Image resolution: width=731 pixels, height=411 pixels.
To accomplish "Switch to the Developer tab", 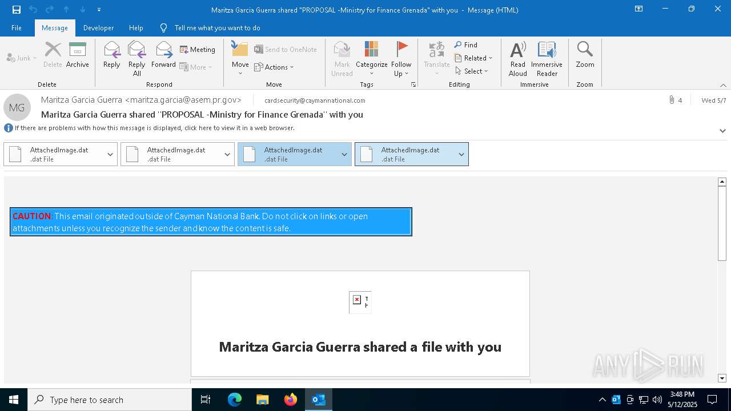I will tap(98, 28).
